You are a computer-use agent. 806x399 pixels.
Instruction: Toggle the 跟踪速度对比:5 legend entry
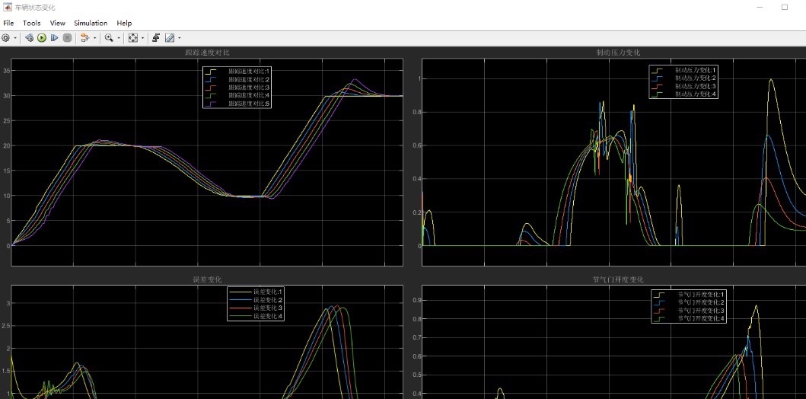237,104
